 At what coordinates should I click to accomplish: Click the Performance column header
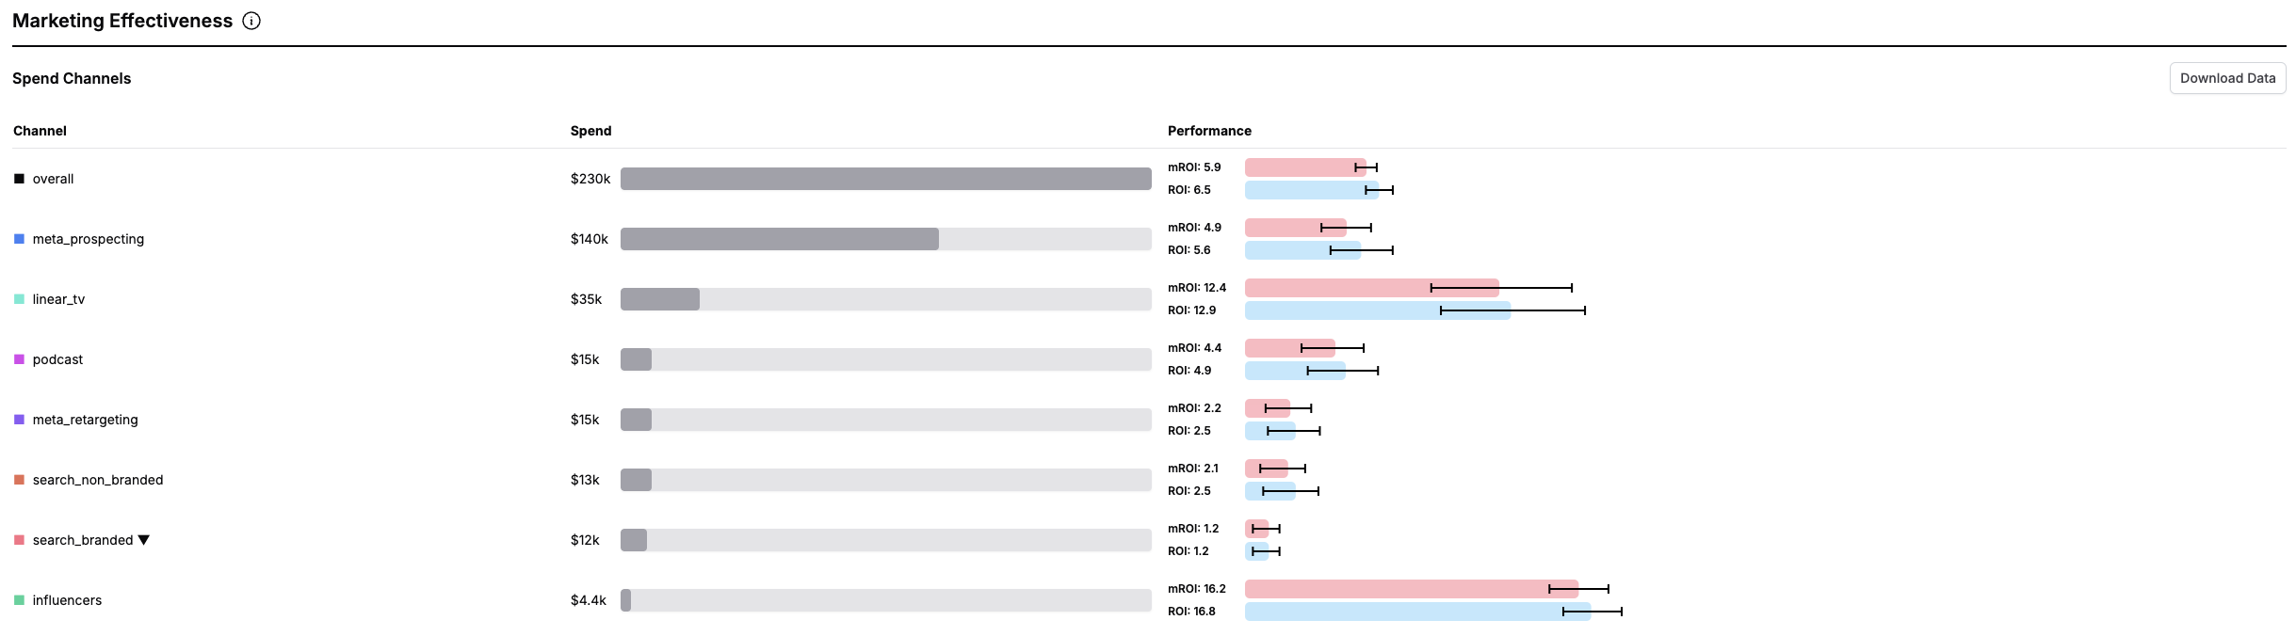(1209, 131)
